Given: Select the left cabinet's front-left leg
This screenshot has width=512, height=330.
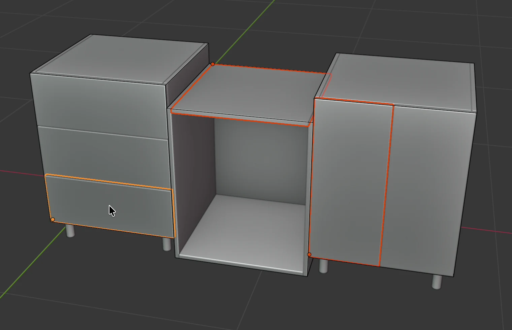Looking at the screenshot, I should (70, 231).
